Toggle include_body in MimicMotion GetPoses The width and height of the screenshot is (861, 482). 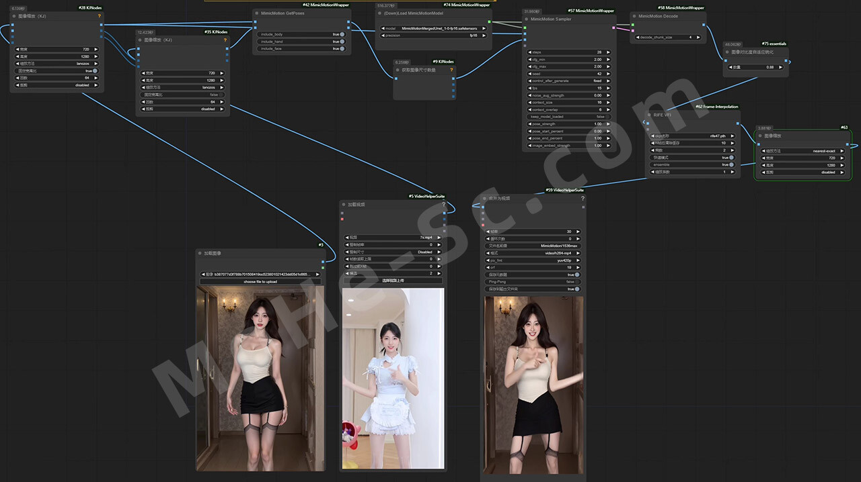pos(342,34)
